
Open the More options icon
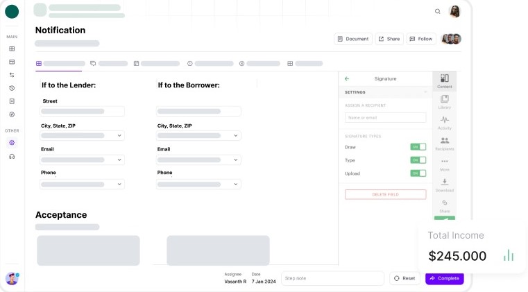(445, 163)
